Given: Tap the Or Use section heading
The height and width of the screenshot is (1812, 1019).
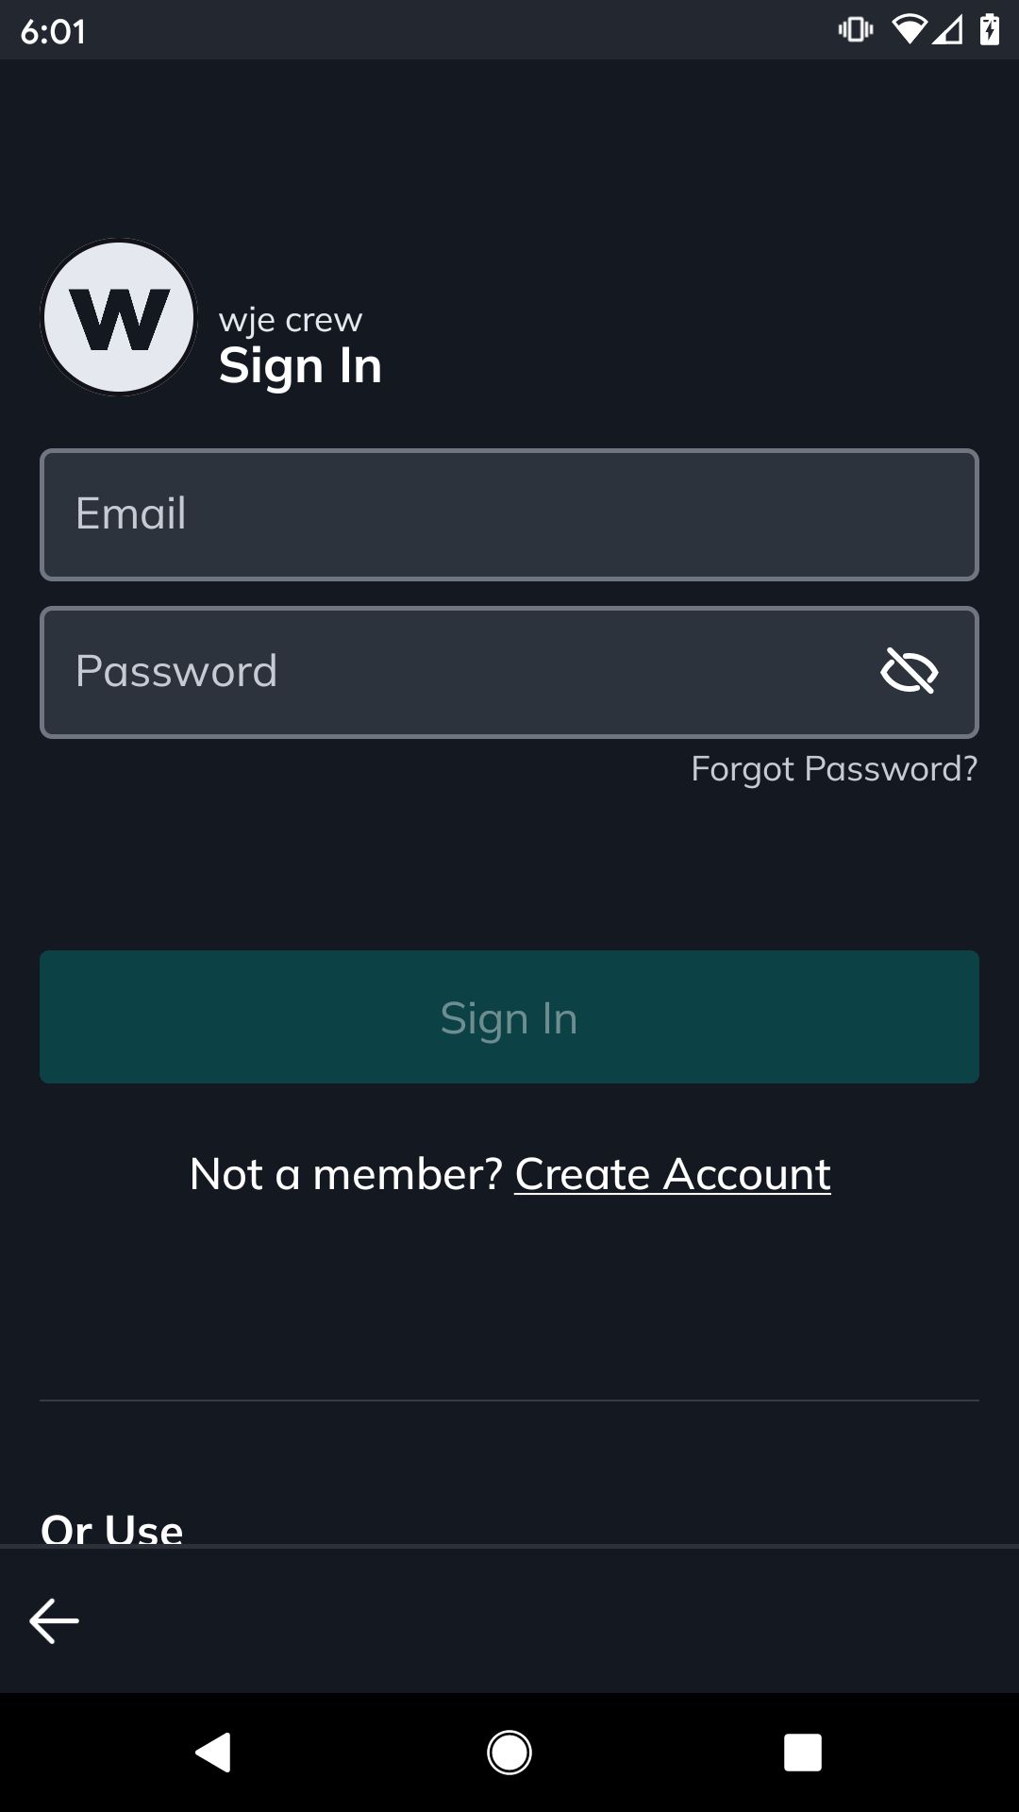Looking at the screenshot, I should pos(112,1527).
